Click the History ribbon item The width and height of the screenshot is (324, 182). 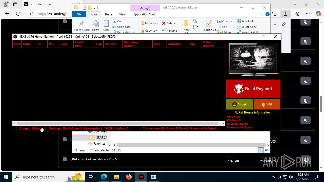225,32
